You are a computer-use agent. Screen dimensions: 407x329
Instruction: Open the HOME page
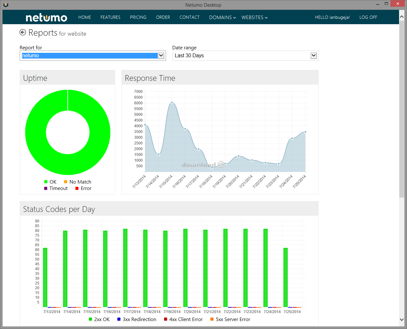tap(85, 17)
